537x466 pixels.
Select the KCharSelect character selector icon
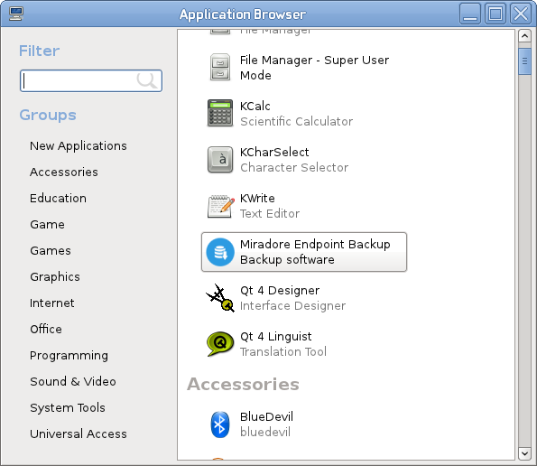point(220,159)
